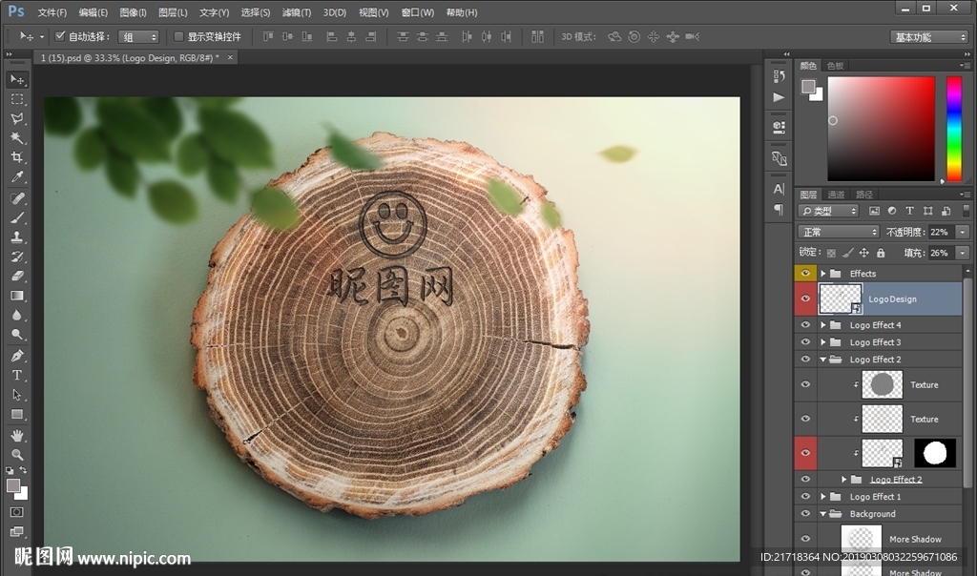977x576 pixels.
Task: Pick a color in the red color field
Action: click(881, 129)
